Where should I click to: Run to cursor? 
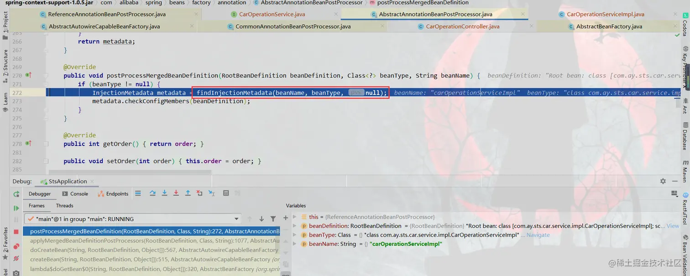211,193
